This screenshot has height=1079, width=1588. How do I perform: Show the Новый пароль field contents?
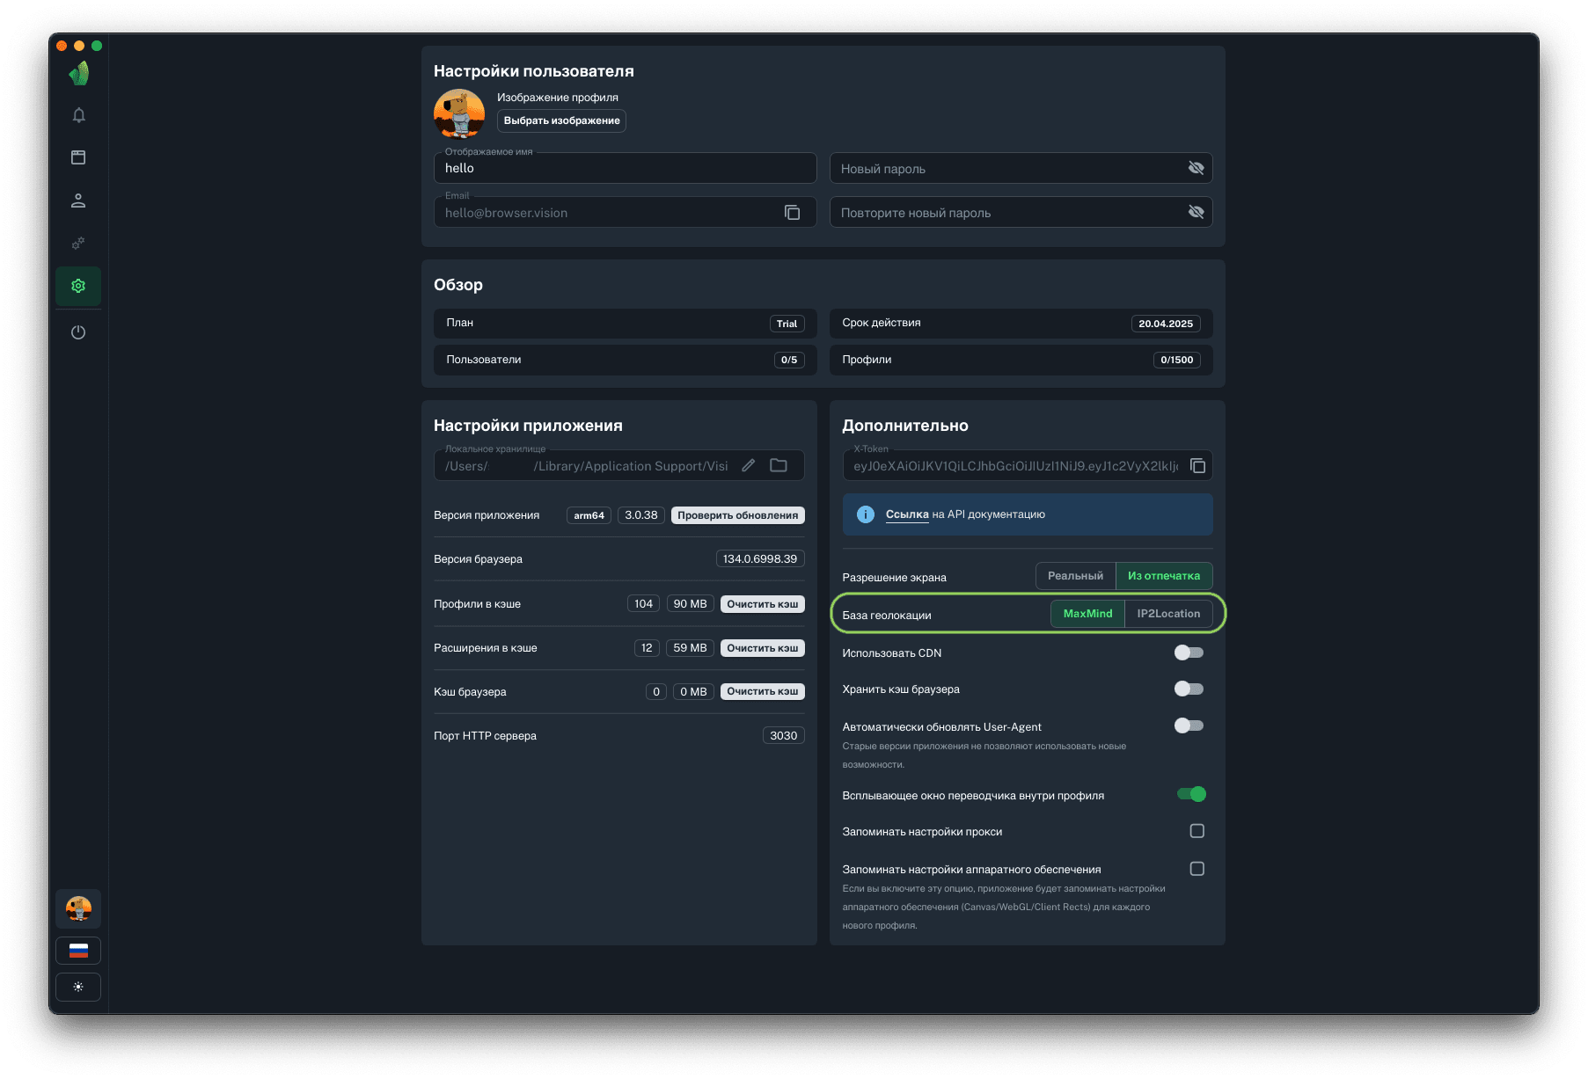[x=1196, y=168]
